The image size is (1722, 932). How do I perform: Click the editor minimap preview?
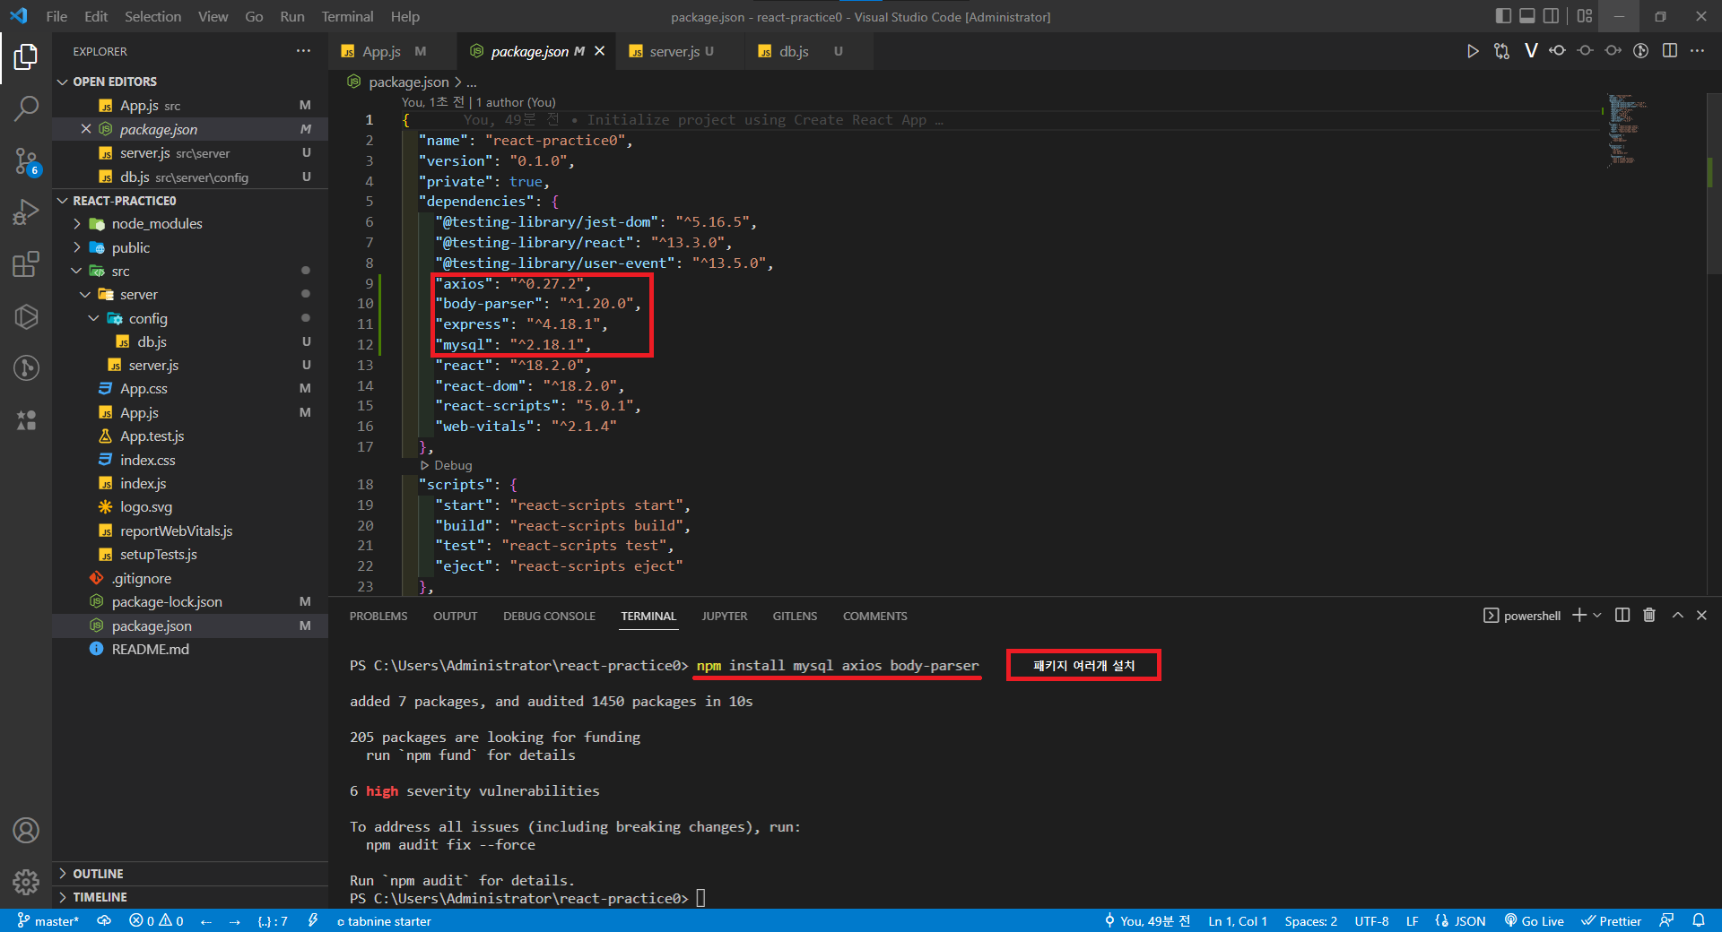[x=1627, y=130]
